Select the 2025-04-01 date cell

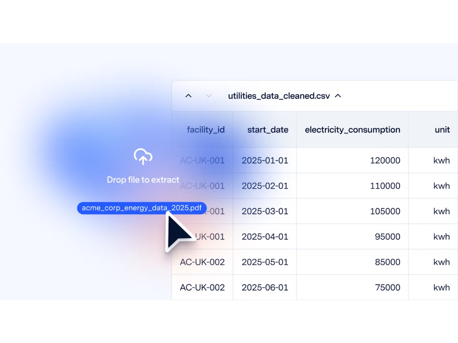(x=265, y=237)
